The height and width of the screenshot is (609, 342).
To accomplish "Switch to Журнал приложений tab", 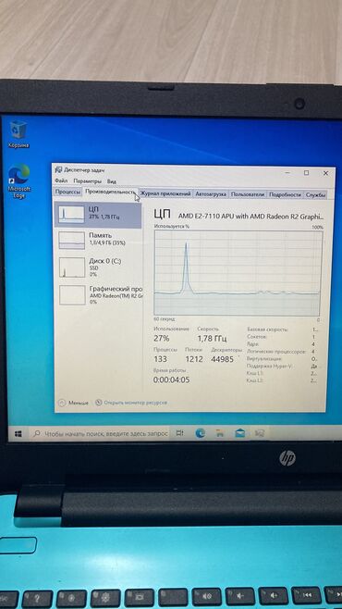I will tap(165, 193).
